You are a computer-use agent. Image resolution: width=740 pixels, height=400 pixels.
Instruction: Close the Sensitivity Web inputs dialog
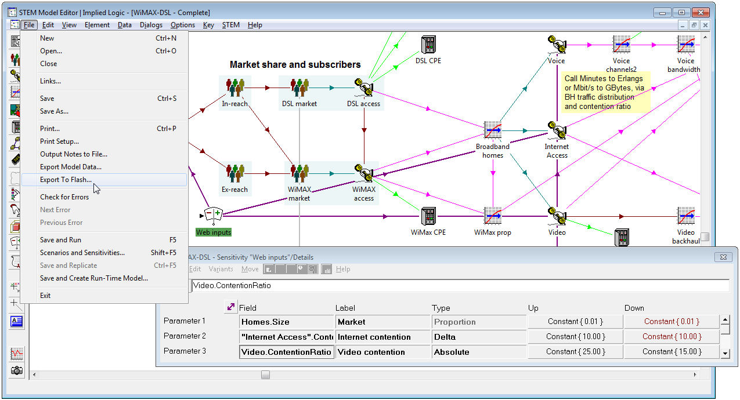click(x=723, y=257)
